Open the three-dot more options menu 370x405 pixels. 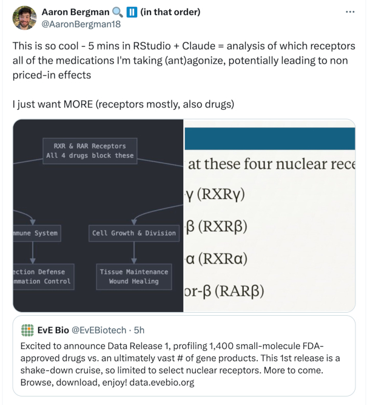pyautogui.click(x=350, y=12)
